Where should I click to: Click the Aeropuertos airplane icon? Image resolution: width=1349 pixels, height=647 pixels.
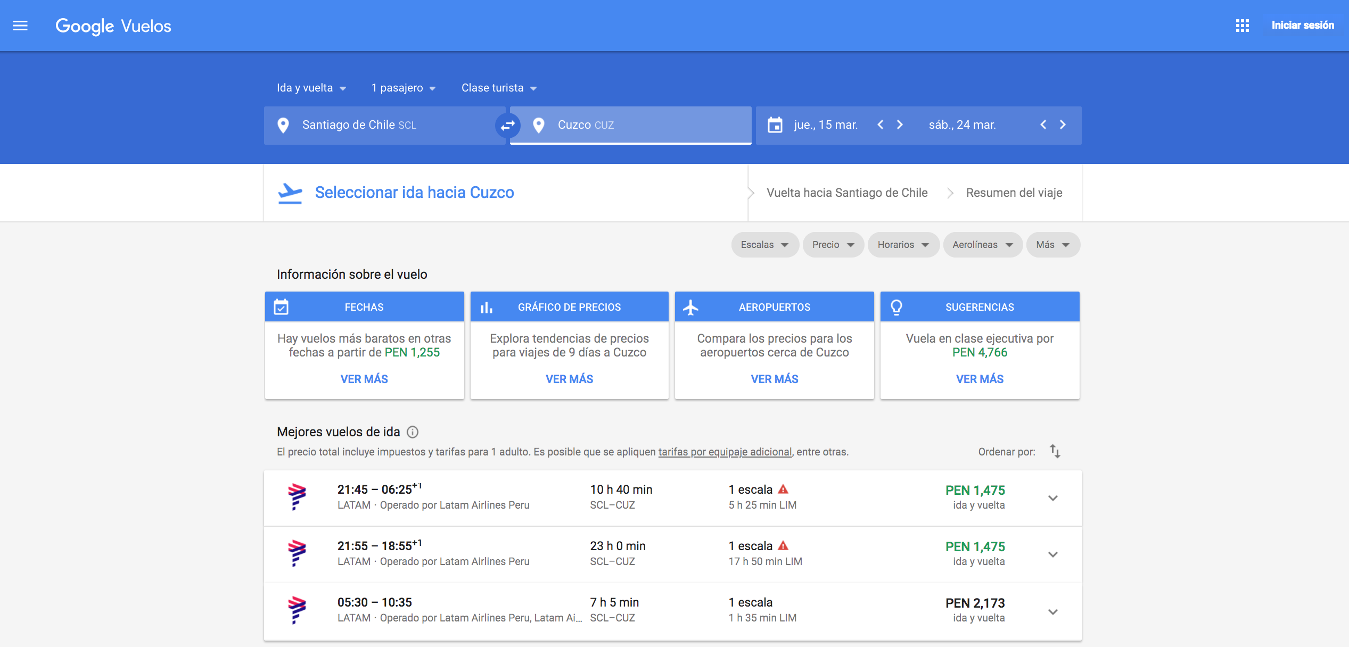(690, 307)
